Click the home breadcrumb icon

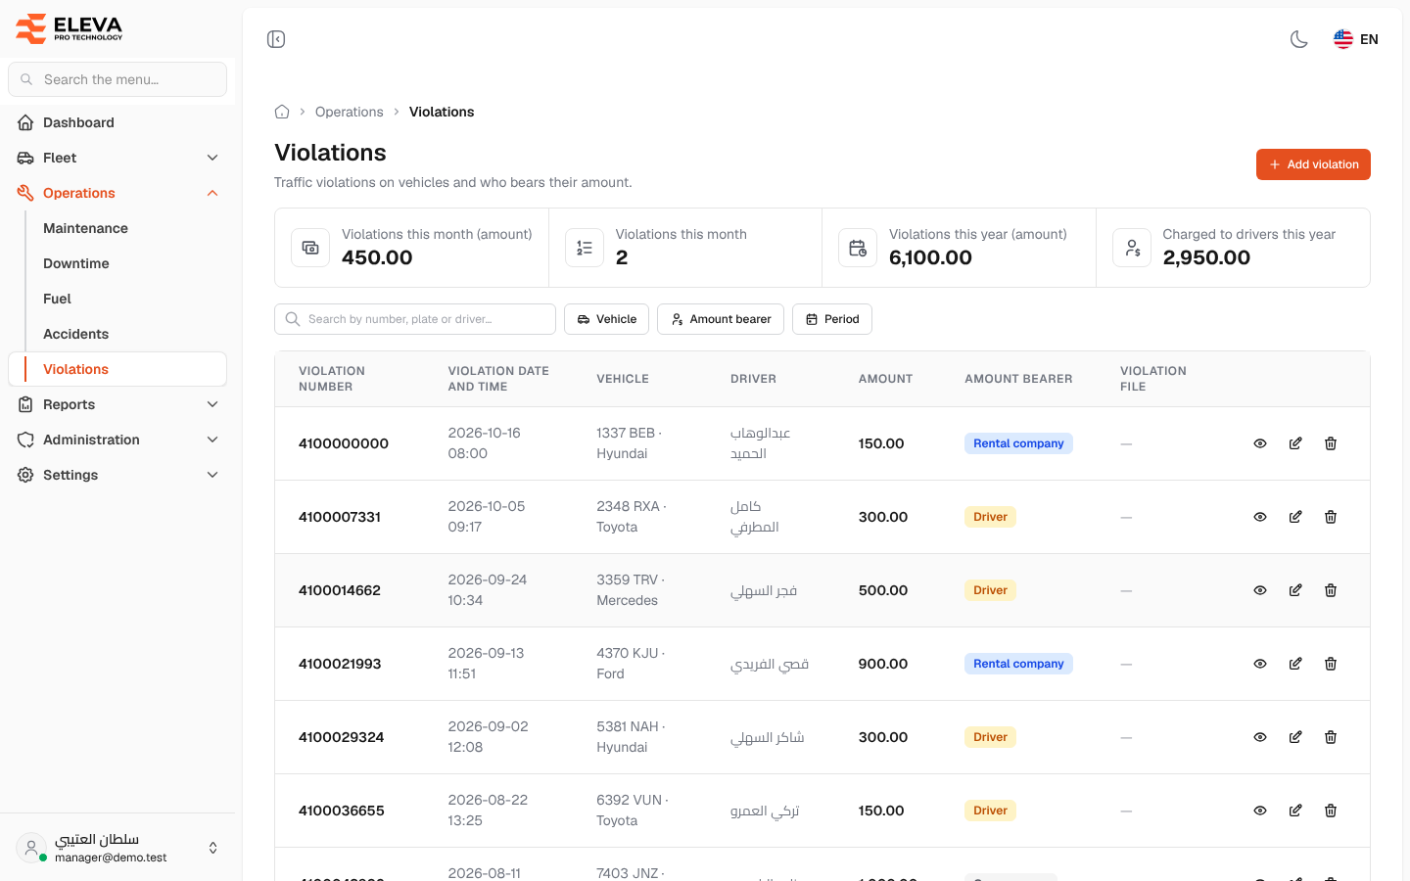coord(282,112)
